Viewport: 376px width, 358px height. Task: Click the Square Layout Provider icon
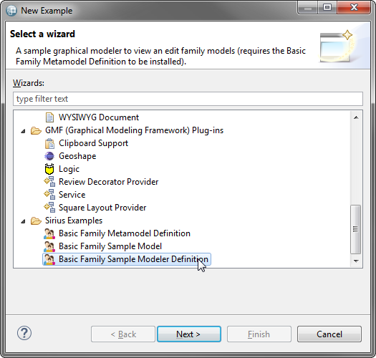(49, 208)
